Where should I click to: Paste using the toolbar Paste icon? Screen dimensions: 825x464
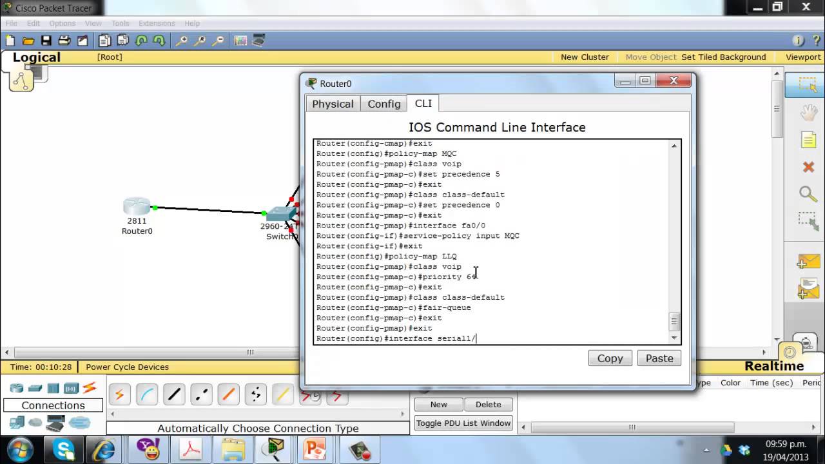tap(122, 41)
